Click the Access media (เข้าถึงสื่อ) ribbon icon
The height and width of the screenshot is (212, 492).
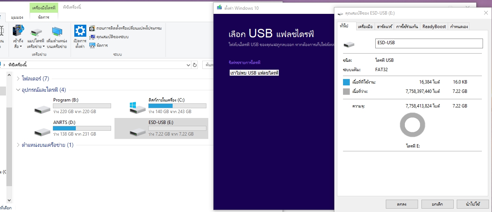(18, 30)
